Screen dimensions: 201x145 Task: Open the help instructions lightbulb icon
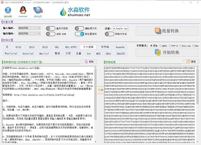click(x=8, y=10)
